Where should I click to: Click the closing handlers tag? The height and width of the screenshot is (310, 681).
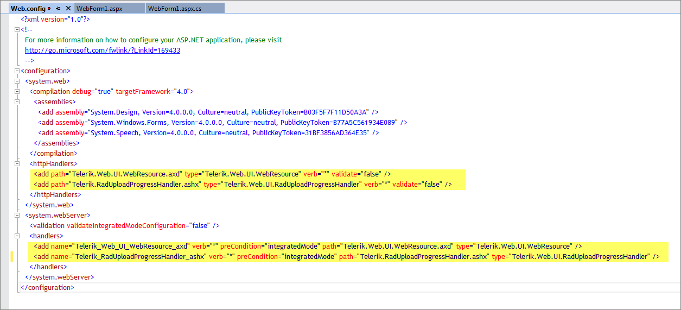[x=48, y=267]
